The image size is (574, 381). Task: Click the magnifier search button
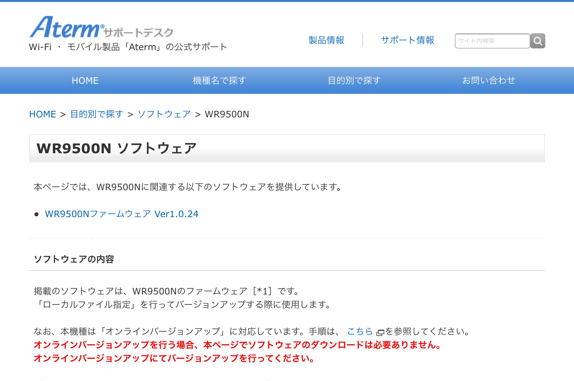click(x=538, y=41)
